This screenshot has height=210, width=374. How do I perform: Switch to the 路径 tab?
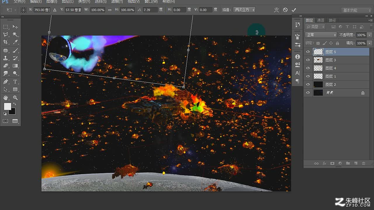[332, 20]
